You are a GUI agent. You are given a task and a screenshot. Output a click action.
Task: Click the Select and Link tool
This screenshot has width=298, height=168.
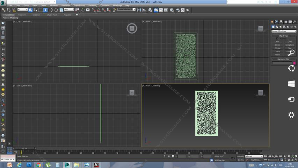(3, 10)
